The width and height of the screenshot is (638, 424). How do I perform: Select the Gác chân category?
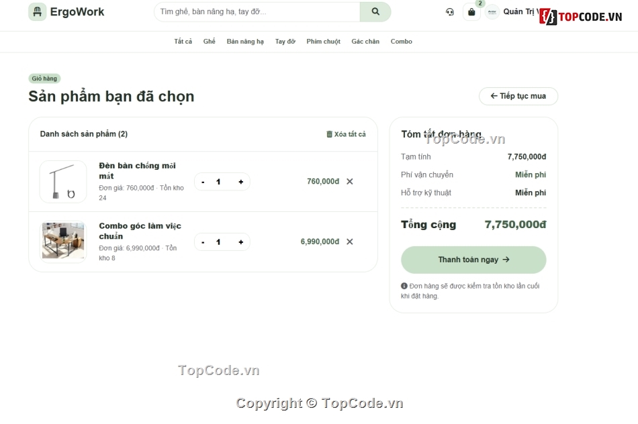coord(365,42)
